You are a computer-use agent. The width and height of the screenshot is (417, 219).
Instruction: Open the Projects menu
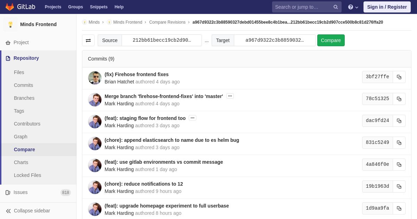tap(53, 7)
